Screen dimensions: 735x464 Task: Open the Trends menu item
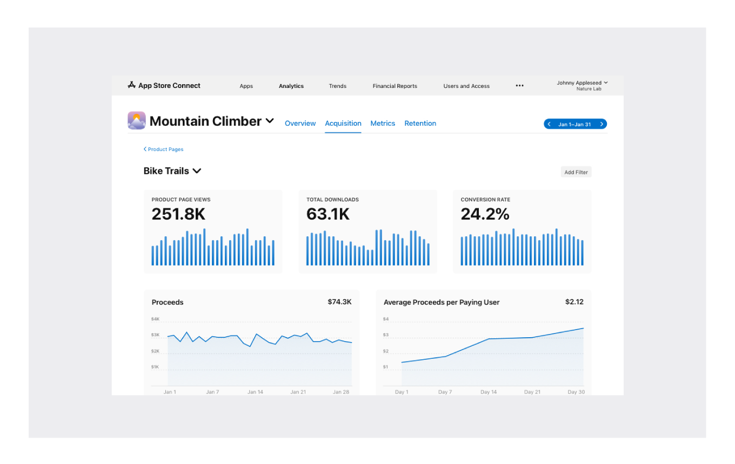coord(338,86)
